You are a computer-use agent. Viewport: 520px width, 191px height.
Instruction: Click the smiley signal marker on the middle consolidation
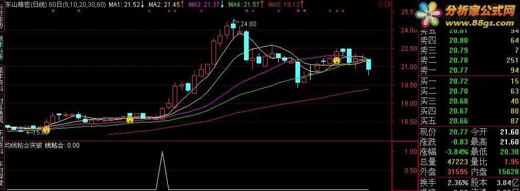(130, 120)
